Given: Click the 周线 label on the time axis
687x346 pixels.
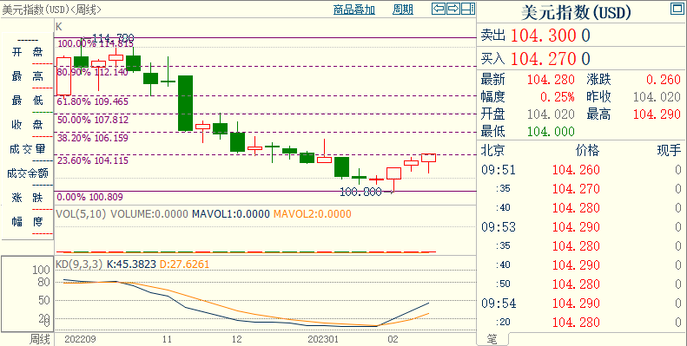Looking at the screenshot, I should [39, 339].
